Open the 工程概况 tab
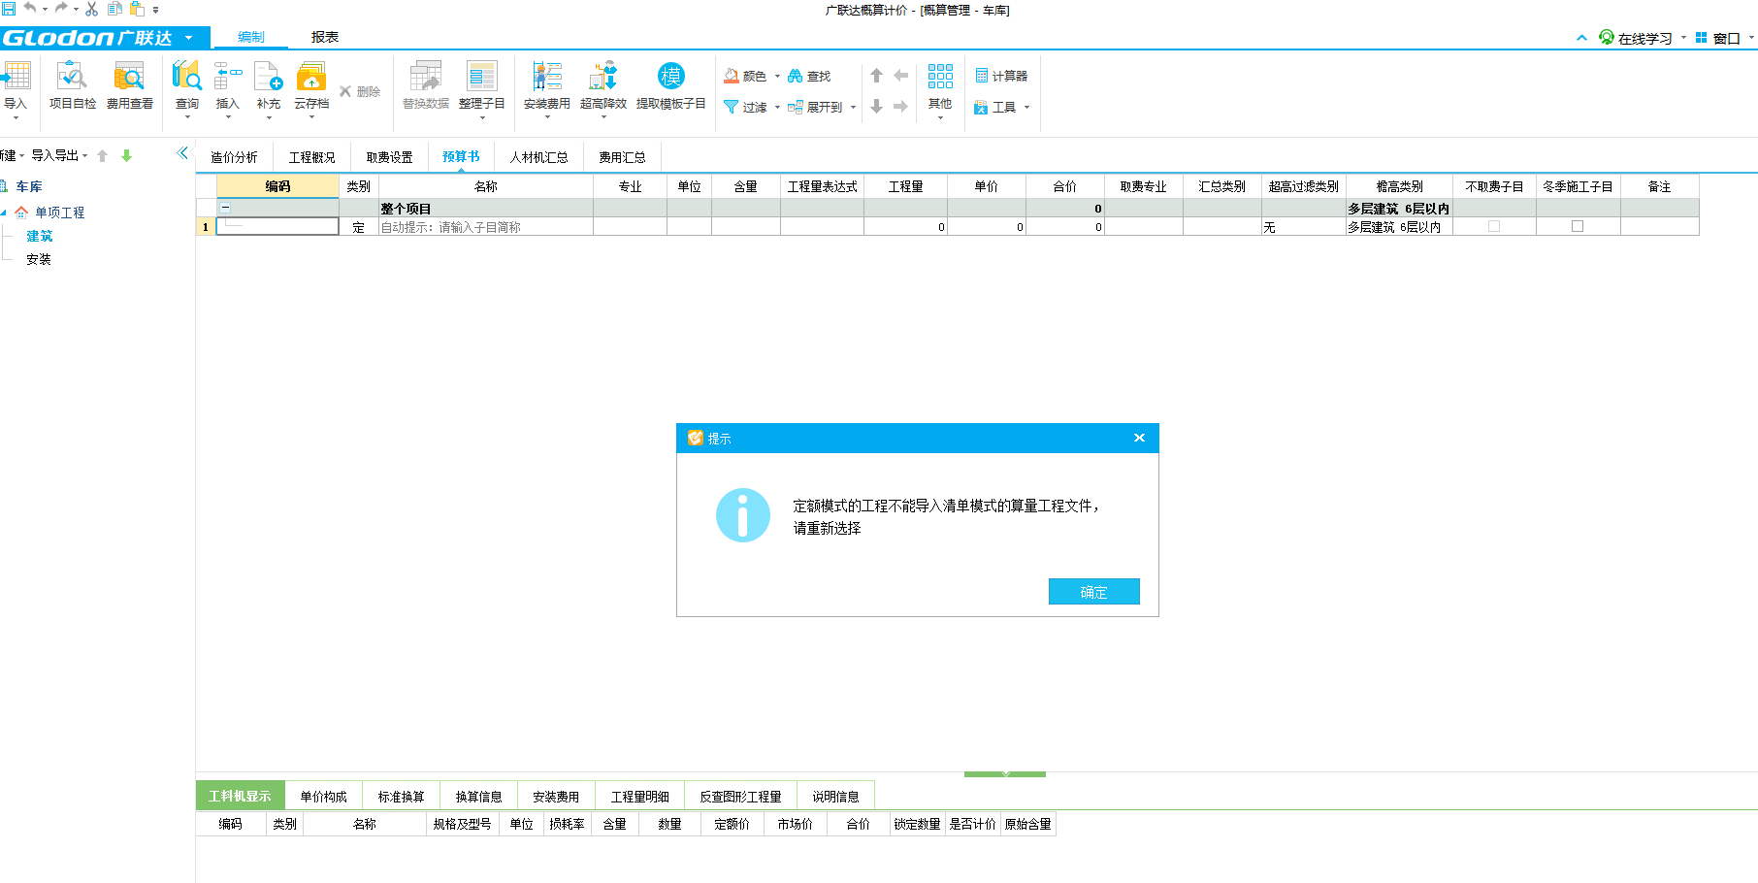This screenshot has width=1758, height=883. click(x=312, y=157)
